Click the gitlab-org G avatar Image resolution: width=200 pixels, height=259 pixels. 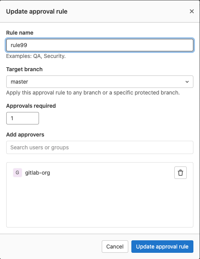click(x=18, y=173)
